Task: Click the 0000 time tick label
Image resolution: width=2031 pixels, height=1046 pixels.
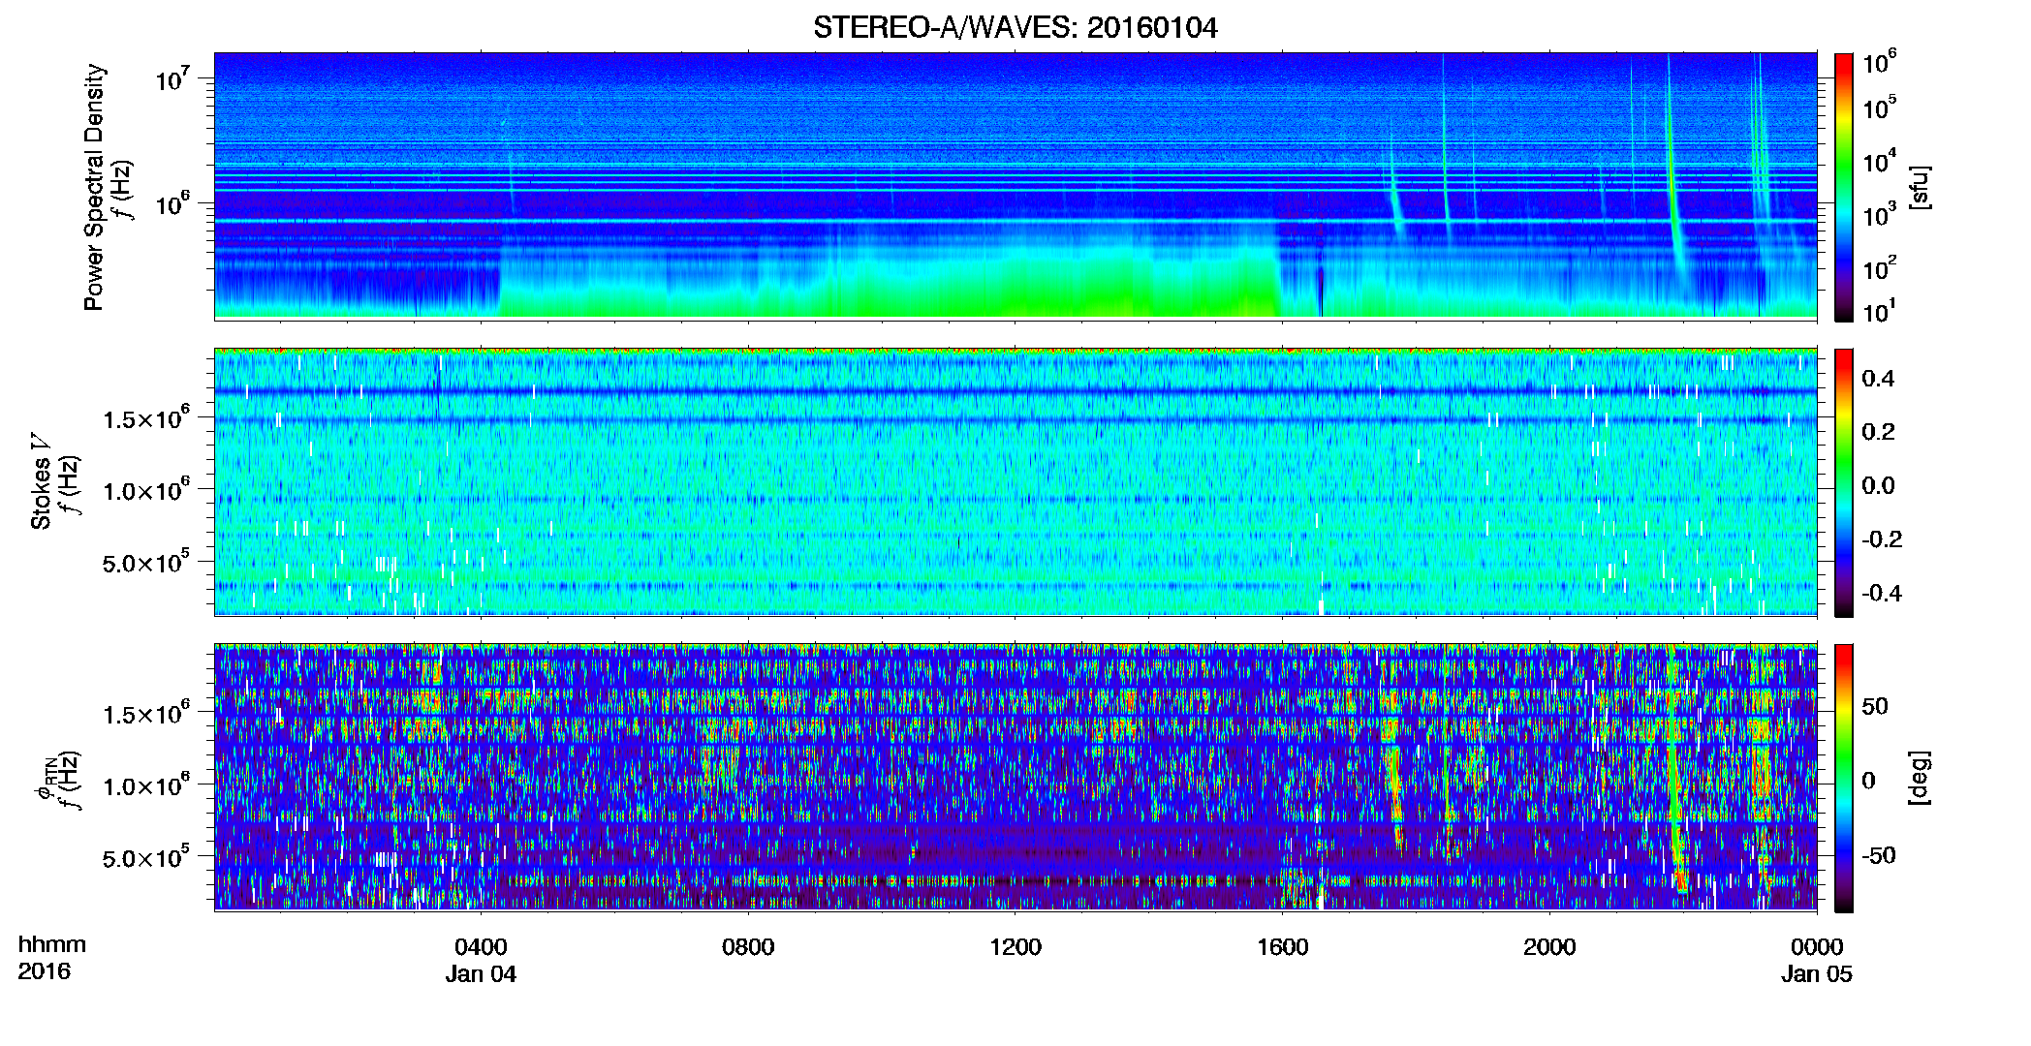Action: [1817, 947]
